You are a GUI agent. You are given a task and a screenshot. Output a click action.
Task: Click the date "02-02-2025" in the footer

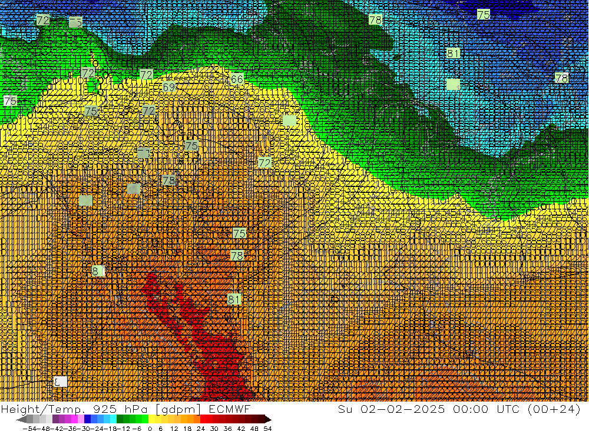pos(403,409)
